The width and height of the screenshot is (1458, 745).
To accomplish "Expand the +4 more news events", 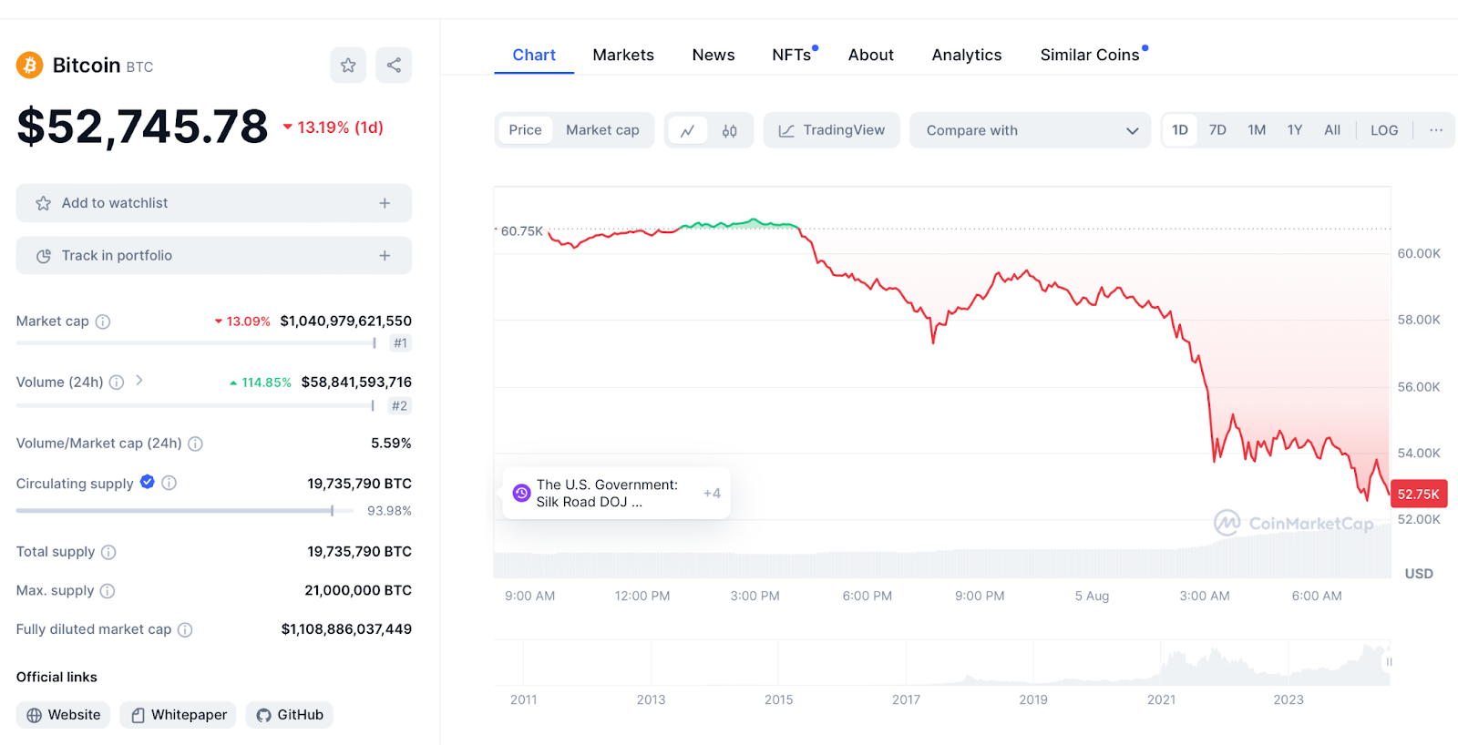I will (712, 493).
